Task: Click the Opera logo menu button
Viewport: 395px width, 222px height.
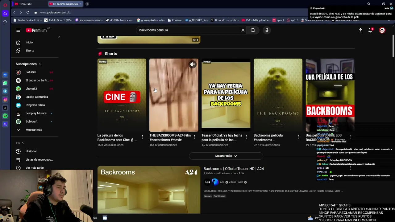Action: point(5,5)
